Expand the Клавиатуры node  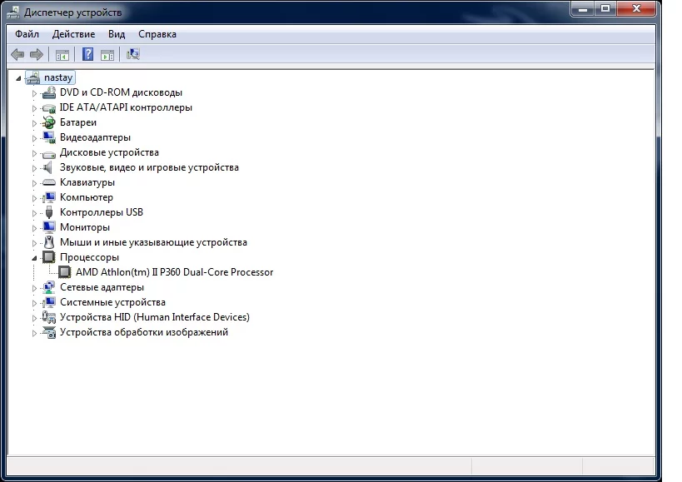point(34,183)
